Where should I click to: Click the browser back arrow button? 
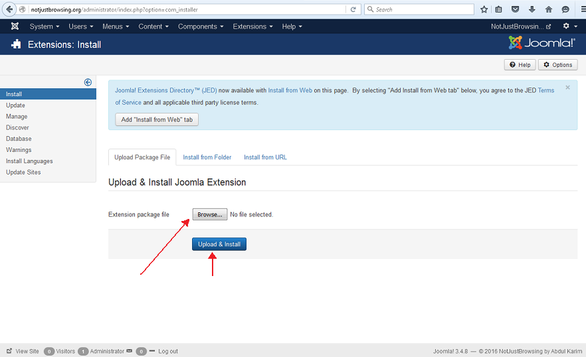point(8,9)
